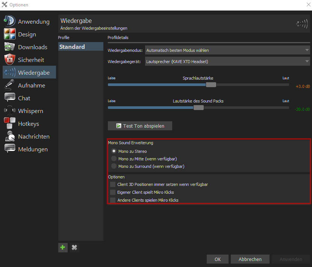Click the Nachrichten label in the sidebar
The width and height of the screenshot is (312, 267).
coord(34,137)
